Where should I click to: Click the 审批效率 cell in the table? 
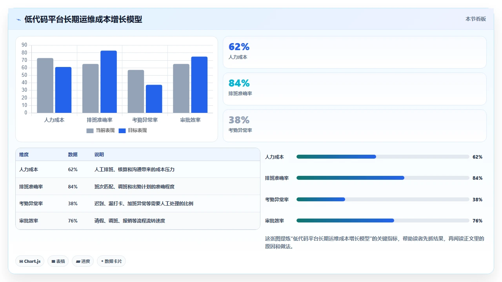tap(29, 221)
